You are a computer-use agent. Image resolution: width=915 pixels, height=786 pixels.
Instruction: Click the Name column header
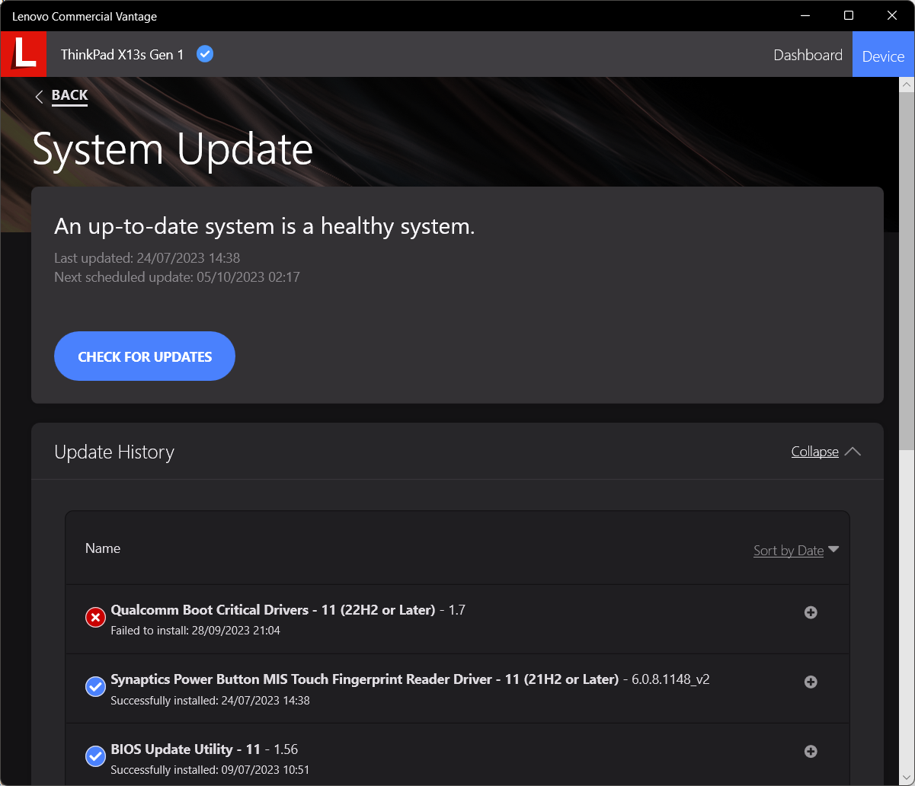click(103, 548)
